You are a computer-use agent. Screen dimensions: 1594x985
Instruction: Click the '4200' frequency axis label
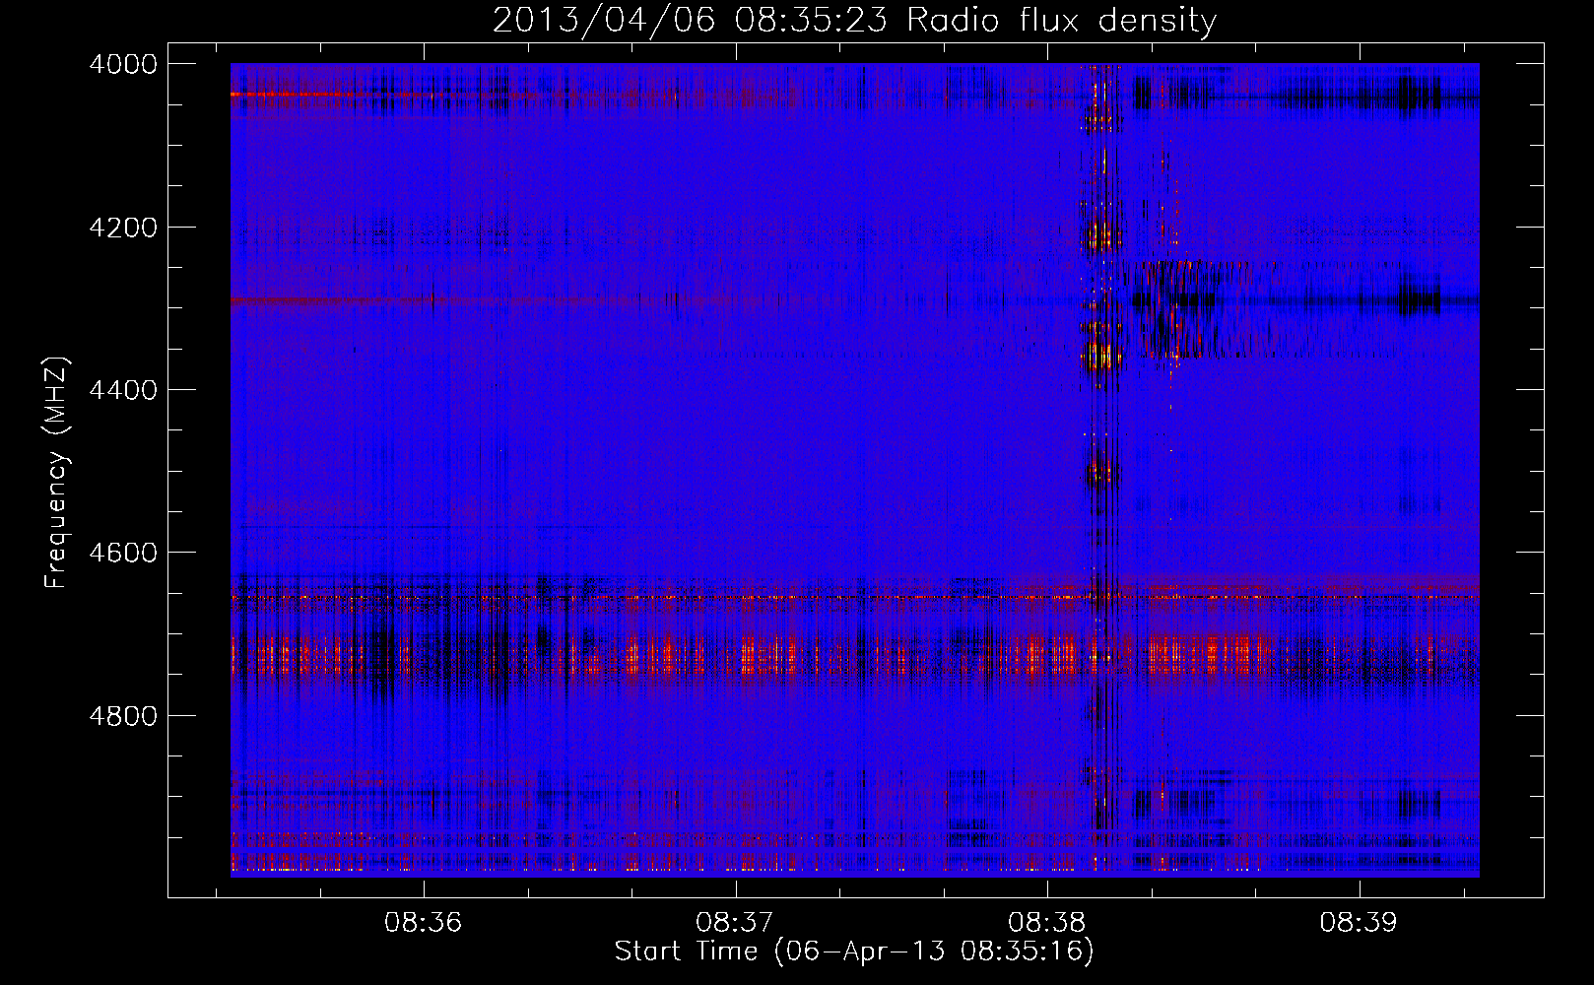pos(123,228)
